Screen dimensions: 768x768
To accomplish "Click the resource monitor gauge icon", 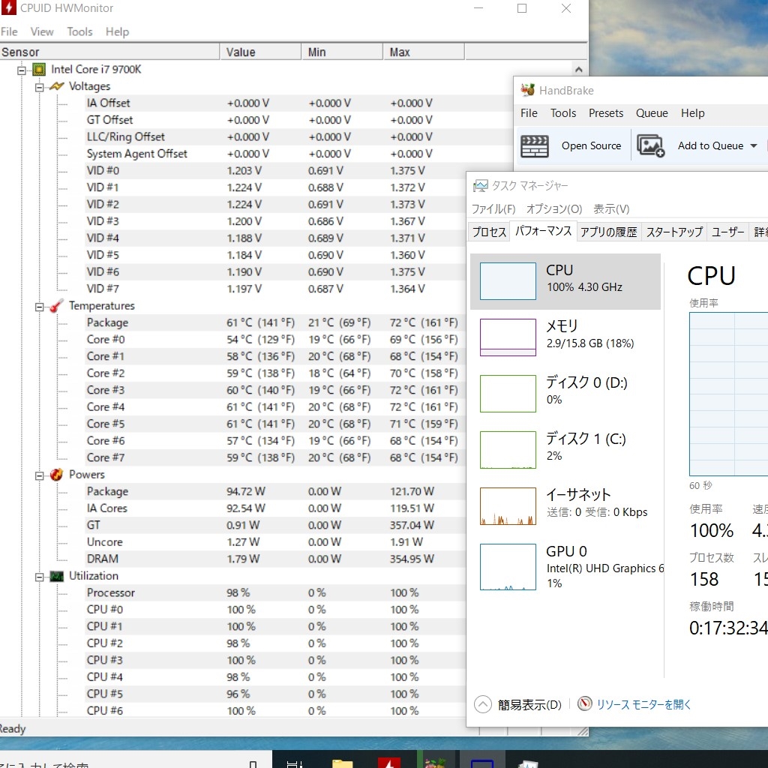I will [585, 703].
